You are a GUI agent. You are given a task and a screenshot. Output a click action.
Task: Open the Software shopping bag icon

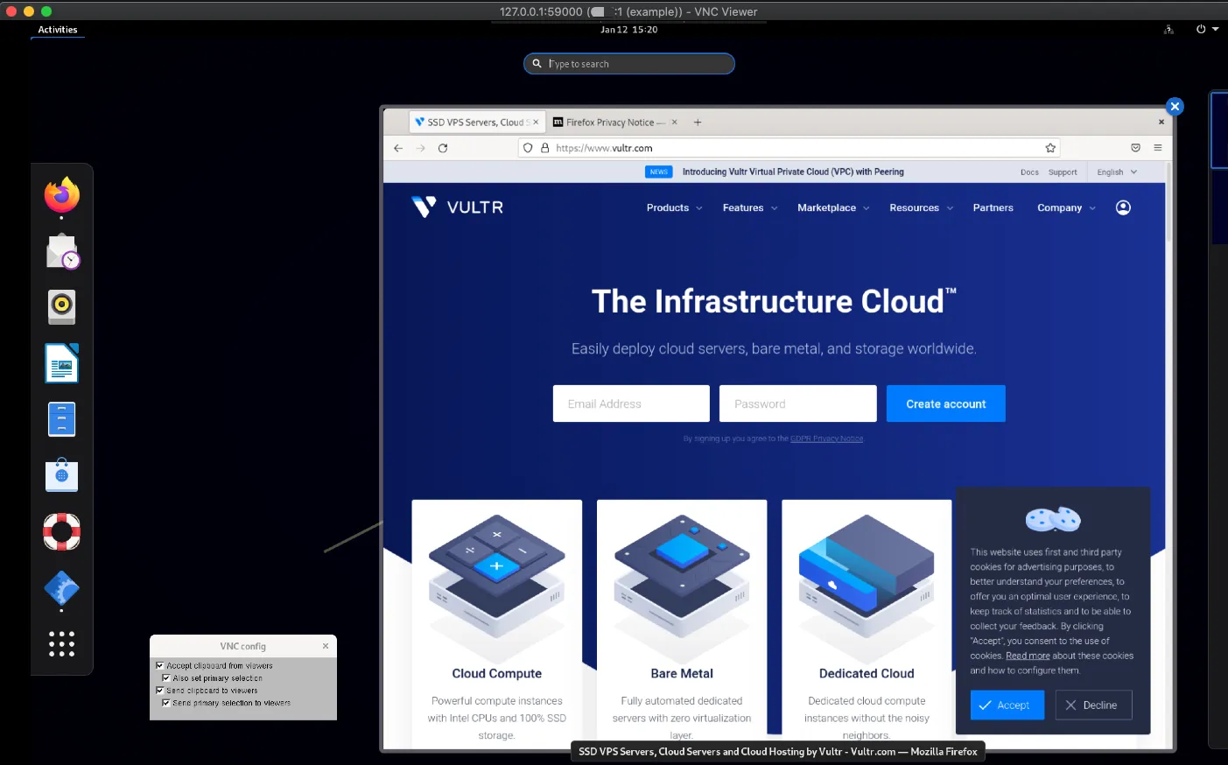tap(61, 474)
